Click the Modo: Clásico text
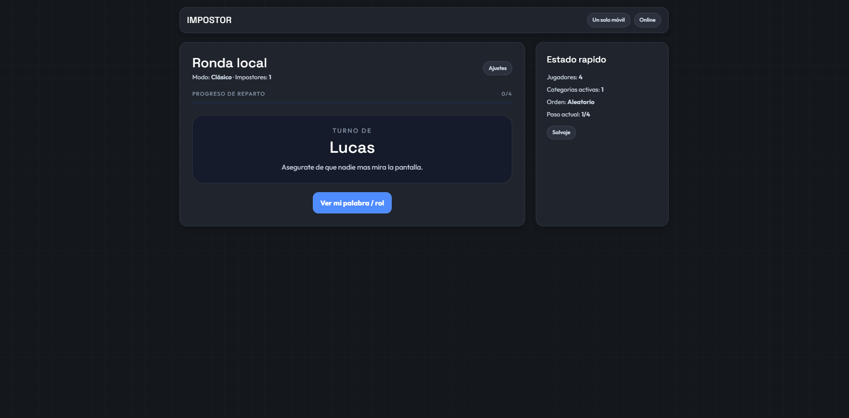 point(212,77)
